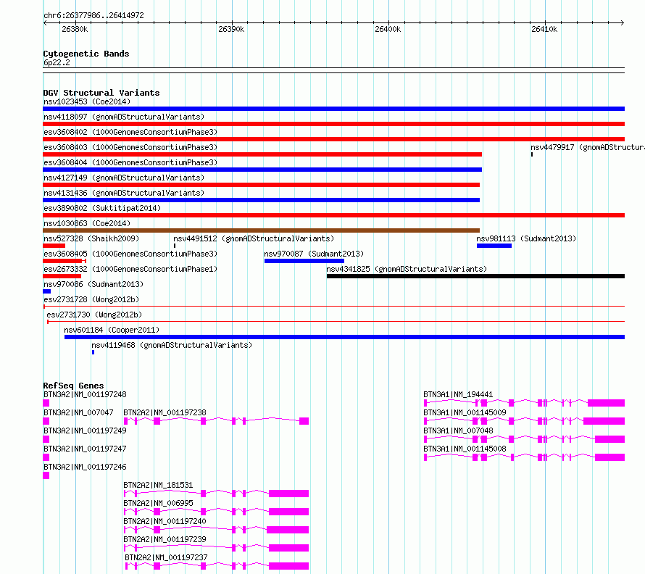Select the nsv970087 (Sudmant2013) blue bar

point(304,261)
